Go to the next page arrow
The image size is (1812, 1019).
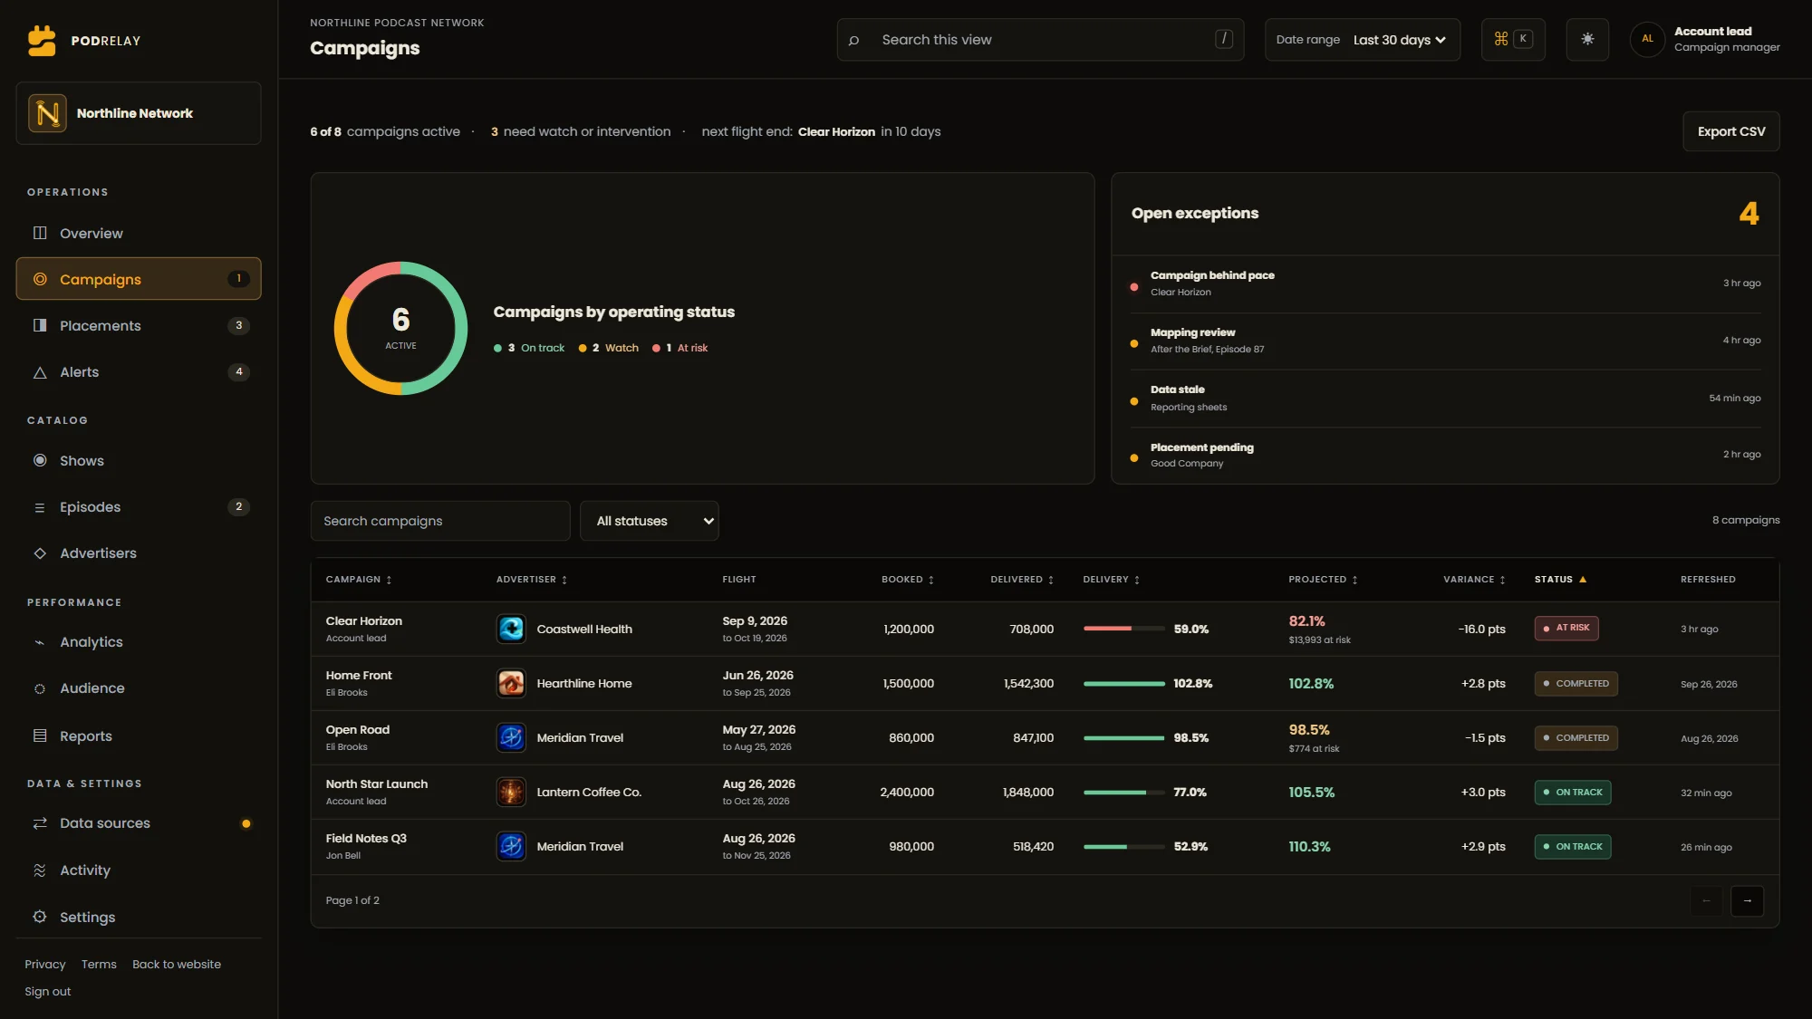[x=1747, y=900]
